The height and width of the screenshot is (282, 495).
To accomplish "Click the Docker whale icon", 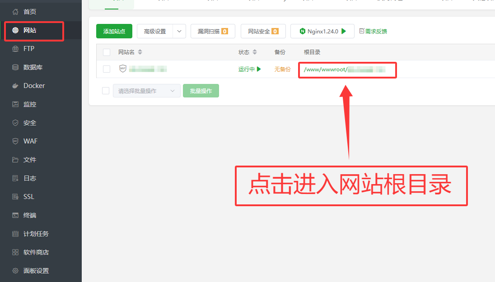I will point(15,86).
